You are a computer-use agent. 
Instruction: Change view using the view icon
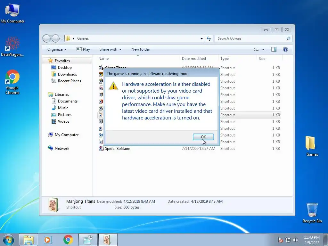[x=256, y=49]
